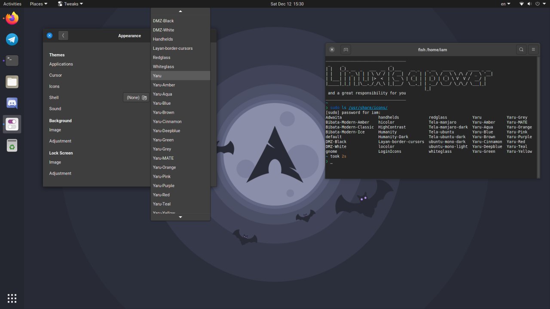The image size is (550, 309).
Task: Select Yaru-Blue in the dropdown list
Action: click(180, 103)
